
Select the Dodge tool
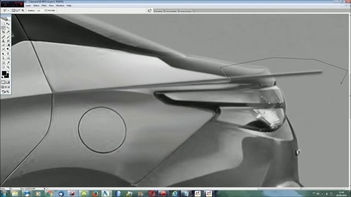(8, 49)
